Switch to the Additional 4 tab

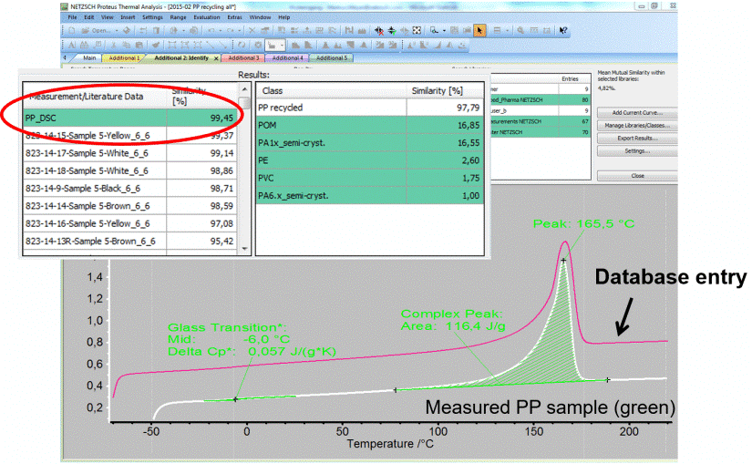click(288, 58)
